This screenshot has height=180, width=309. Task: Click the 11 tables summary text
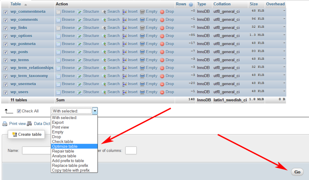point(19,100)
